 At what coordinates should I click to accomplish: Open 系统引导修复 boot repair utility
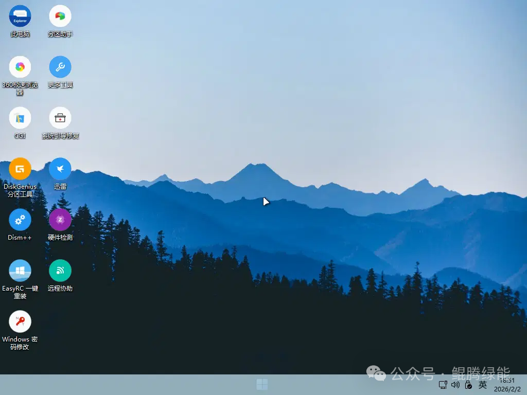pyautogui.click(x=60, y=117)
